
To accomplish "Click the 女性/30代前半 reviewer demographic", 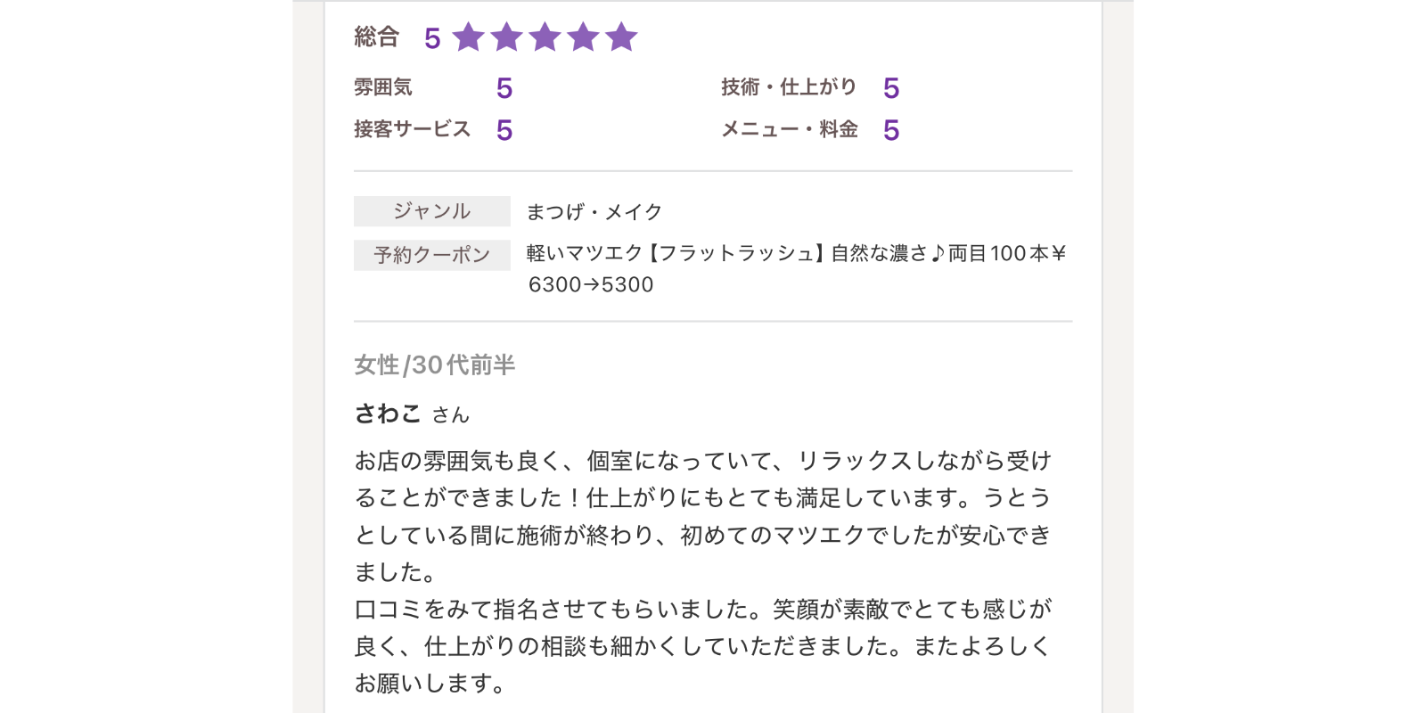I will 435,365.
